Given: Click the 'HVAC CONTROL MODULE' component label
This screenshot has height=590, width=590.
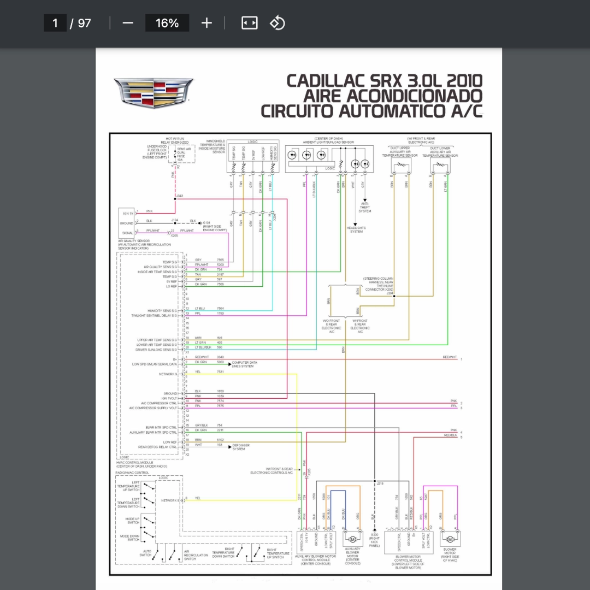Looking at the screenshot, I should click(x=135, y=463).
